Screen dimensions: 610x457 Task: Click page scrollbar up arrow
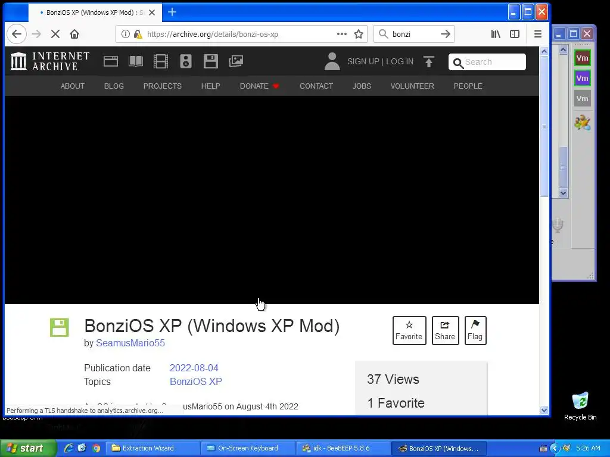click(x=544, y=51)
